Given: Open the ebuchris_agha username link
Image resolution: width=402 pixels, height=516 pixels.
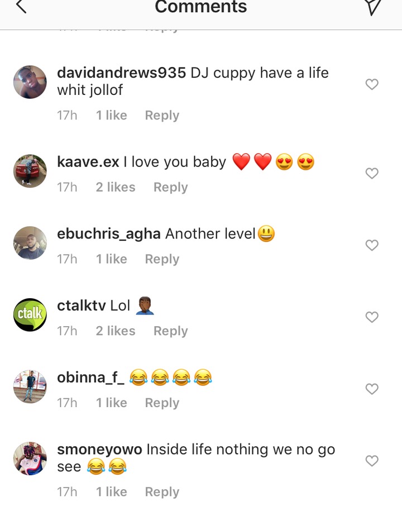Looking at the screenshot, I should coord(109,234).
